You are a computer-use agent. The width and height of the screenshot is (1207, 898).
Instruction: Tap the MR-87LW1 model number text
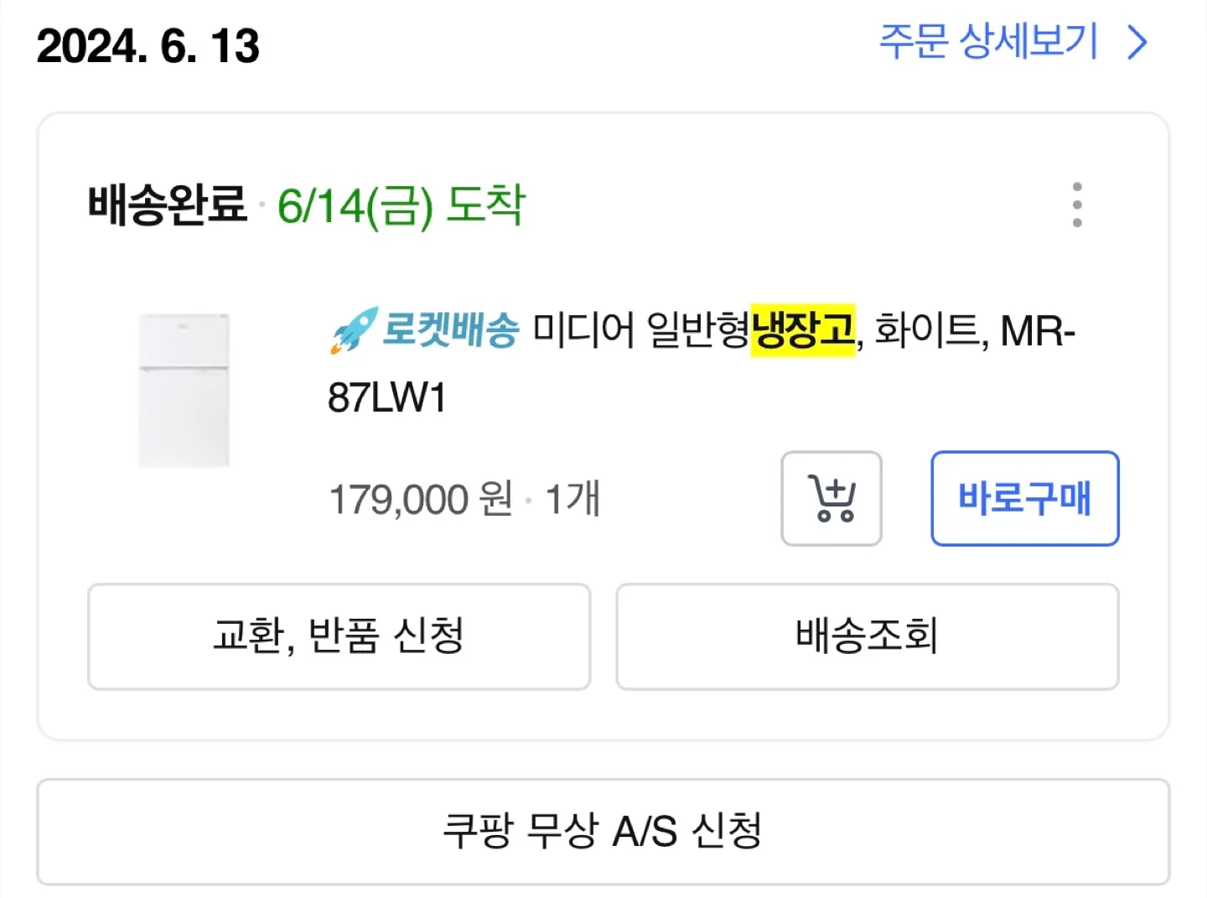[702, 364]
